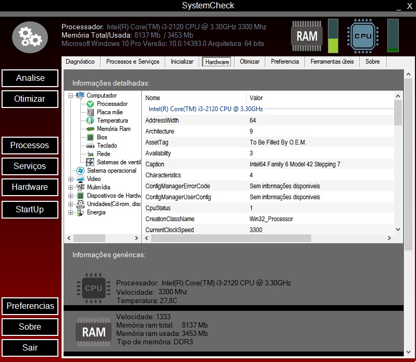Click the Valor column header
416x362 pixels.
click(320, 98)
